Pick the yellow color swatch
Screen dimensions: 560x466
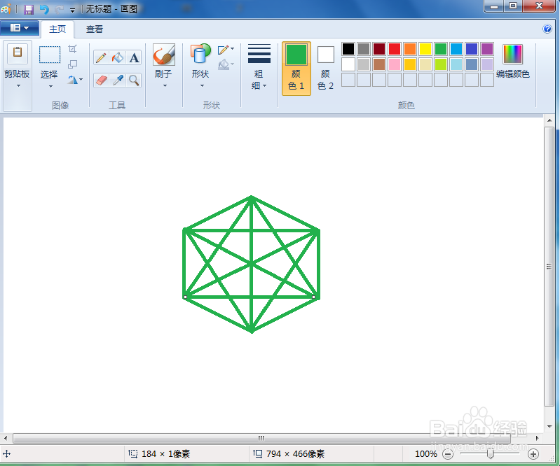pos(425,49)
